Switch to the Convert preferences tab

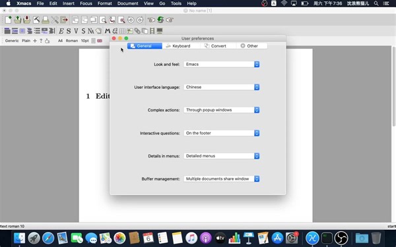pos(218,46)
